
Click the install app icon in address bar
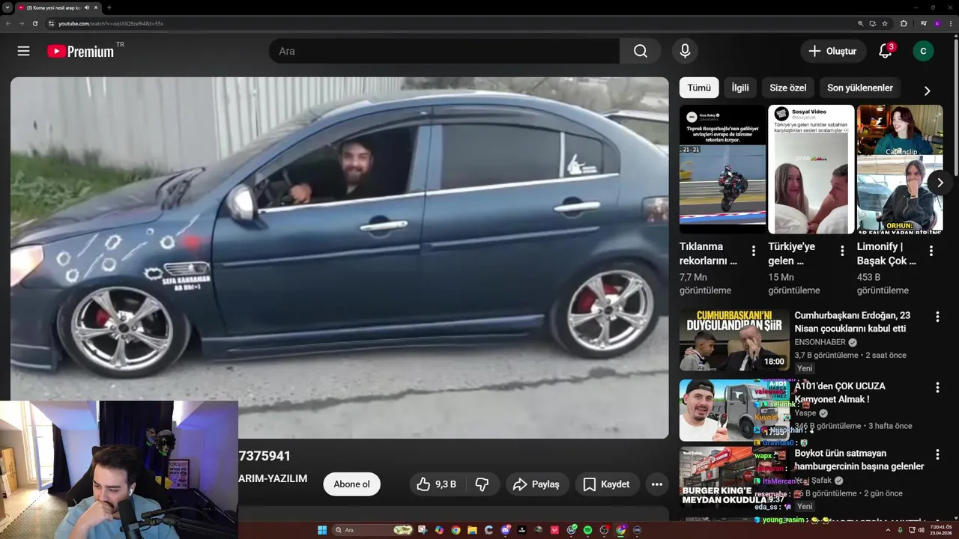(x=873, y=23)
